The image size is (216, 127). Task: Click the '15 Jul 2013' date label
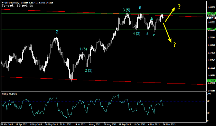[81, 124]
